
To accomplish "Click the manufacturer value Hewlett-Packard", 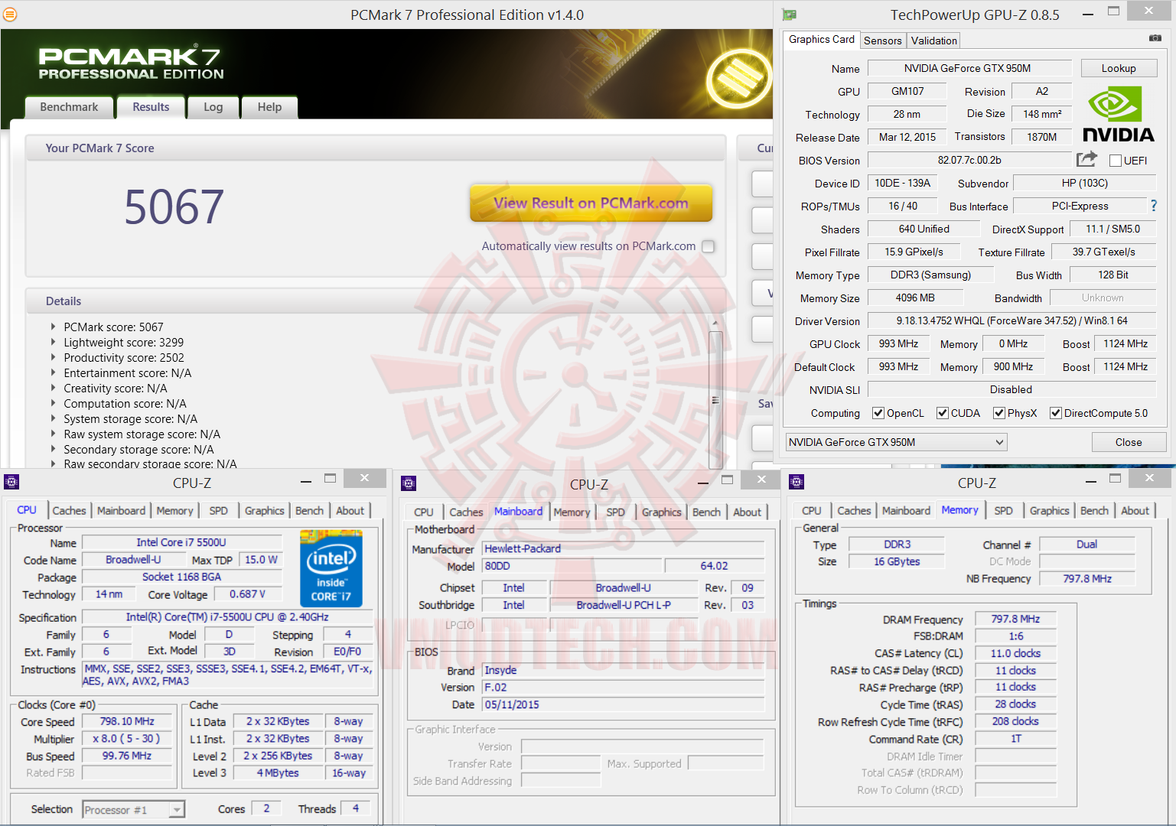I will point(623,549).
